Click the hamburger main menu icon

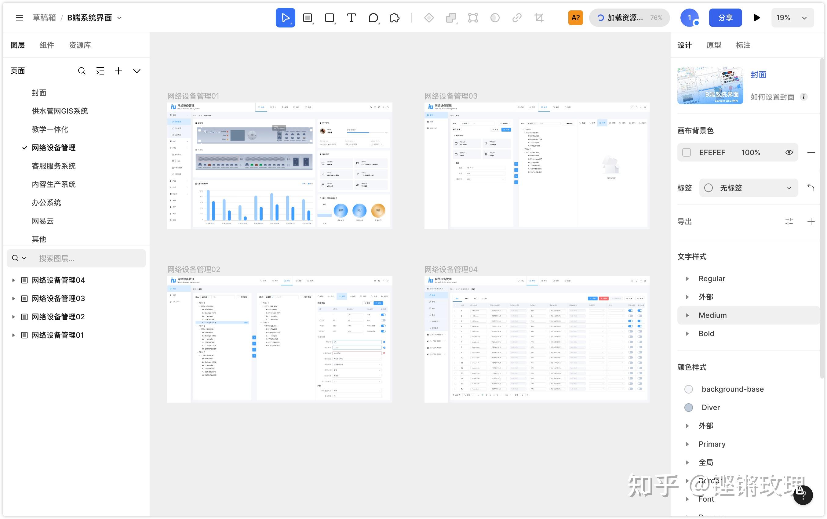pyautogui.click(x=20, y=18)
